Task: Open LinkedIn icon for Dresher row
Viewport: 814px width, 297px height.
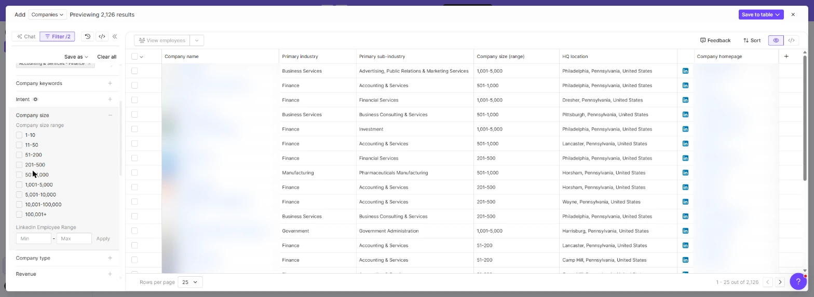Action: pyautogui.click(x=685, y=100)
